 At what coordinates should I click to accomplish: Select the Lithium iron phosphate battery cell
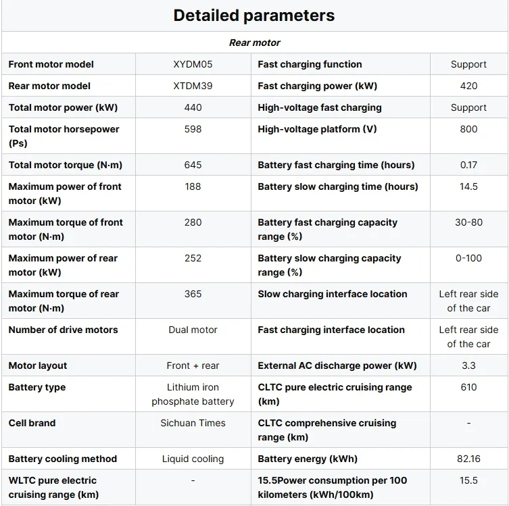[x=193, y=394]
